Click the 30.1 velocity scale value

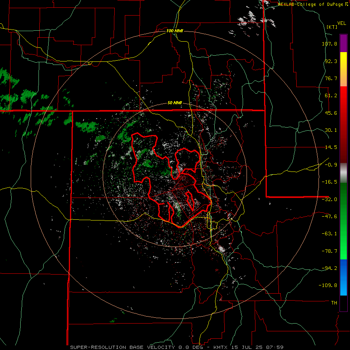tap(331, 130)
